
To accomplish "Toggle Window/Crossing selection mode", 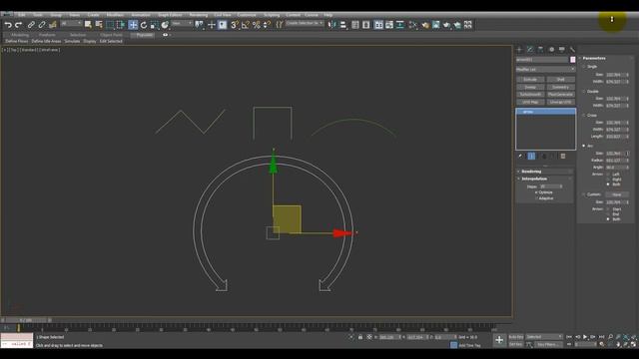I will point(121,25).
